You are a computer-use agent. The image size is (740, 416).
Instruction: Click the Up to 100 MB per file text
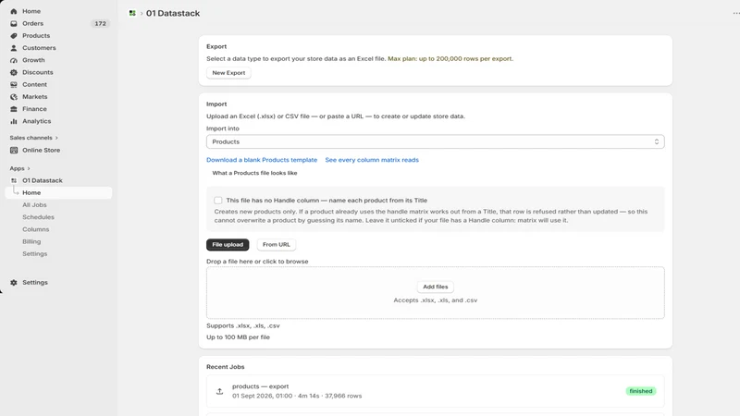click(238, 337)
